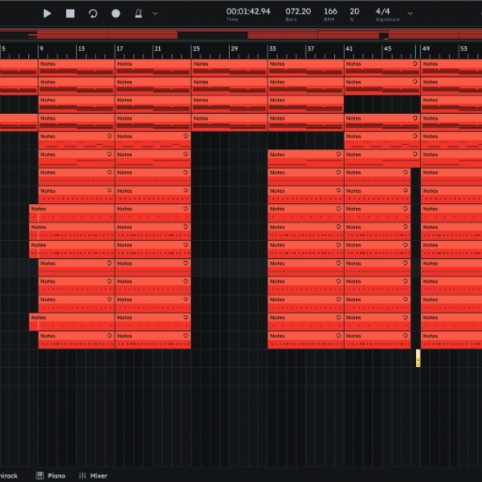The width and height of the screenshot is (482, 482).
Task: Edit the 166 BPM tempo value
Action: 330,11
